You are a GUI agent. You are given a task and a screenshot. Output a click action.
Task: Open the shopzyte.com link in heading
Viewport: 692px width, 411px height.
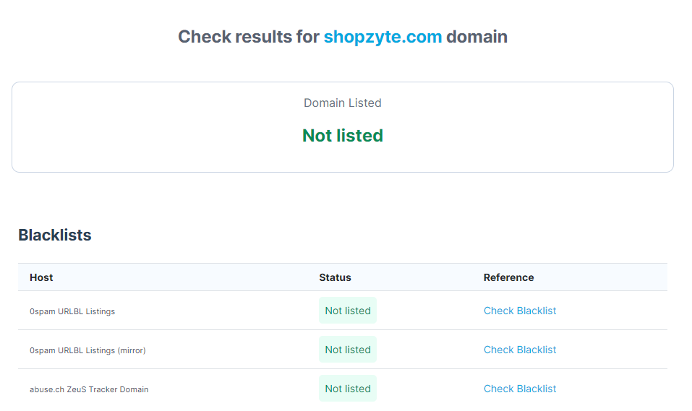[383, 37]
